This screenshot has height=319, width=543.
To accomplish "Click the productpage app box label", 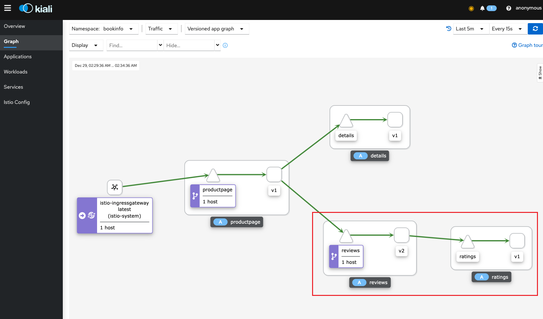I will (x=237, y=222).
